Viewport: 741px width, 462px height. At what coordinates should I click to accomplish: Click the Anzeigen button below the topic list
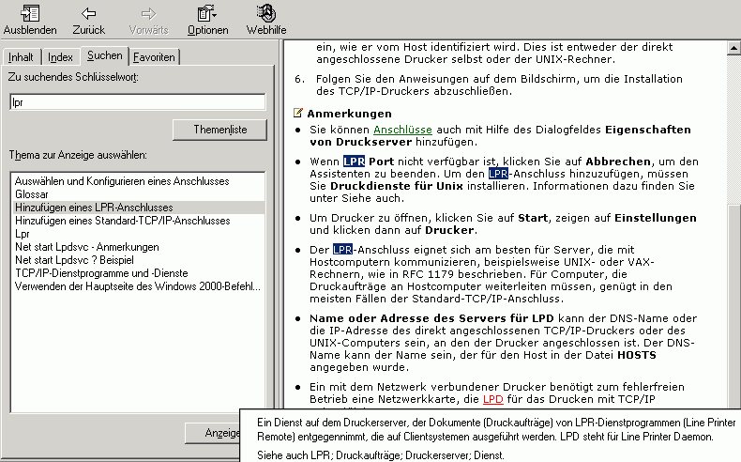tap(213, 433)
